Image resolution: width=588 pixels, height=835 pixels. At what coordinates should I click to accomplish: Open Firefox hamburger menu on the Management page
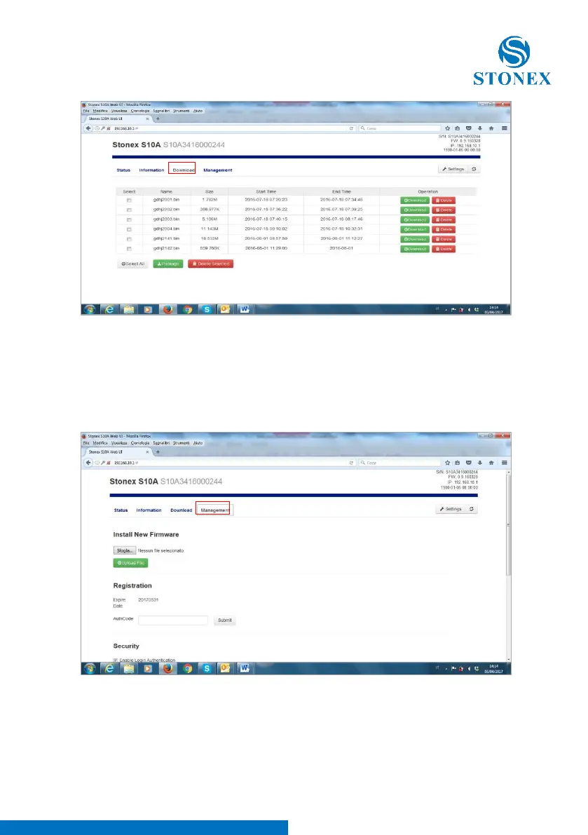pos(504,463)
